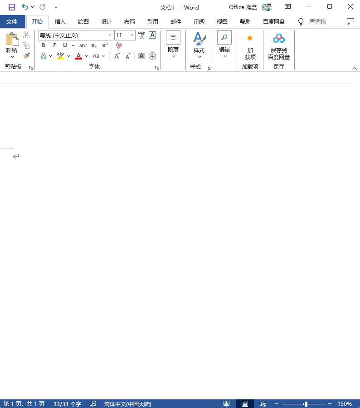Click word count 33/33 个字
Viewport: 360px width, 408px height.
(67, 404)
